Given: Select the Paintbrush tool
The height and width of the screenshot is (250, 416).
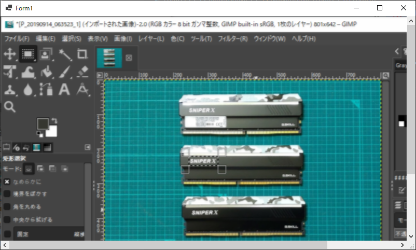Looking at the screenshot, I should [64, 72].
